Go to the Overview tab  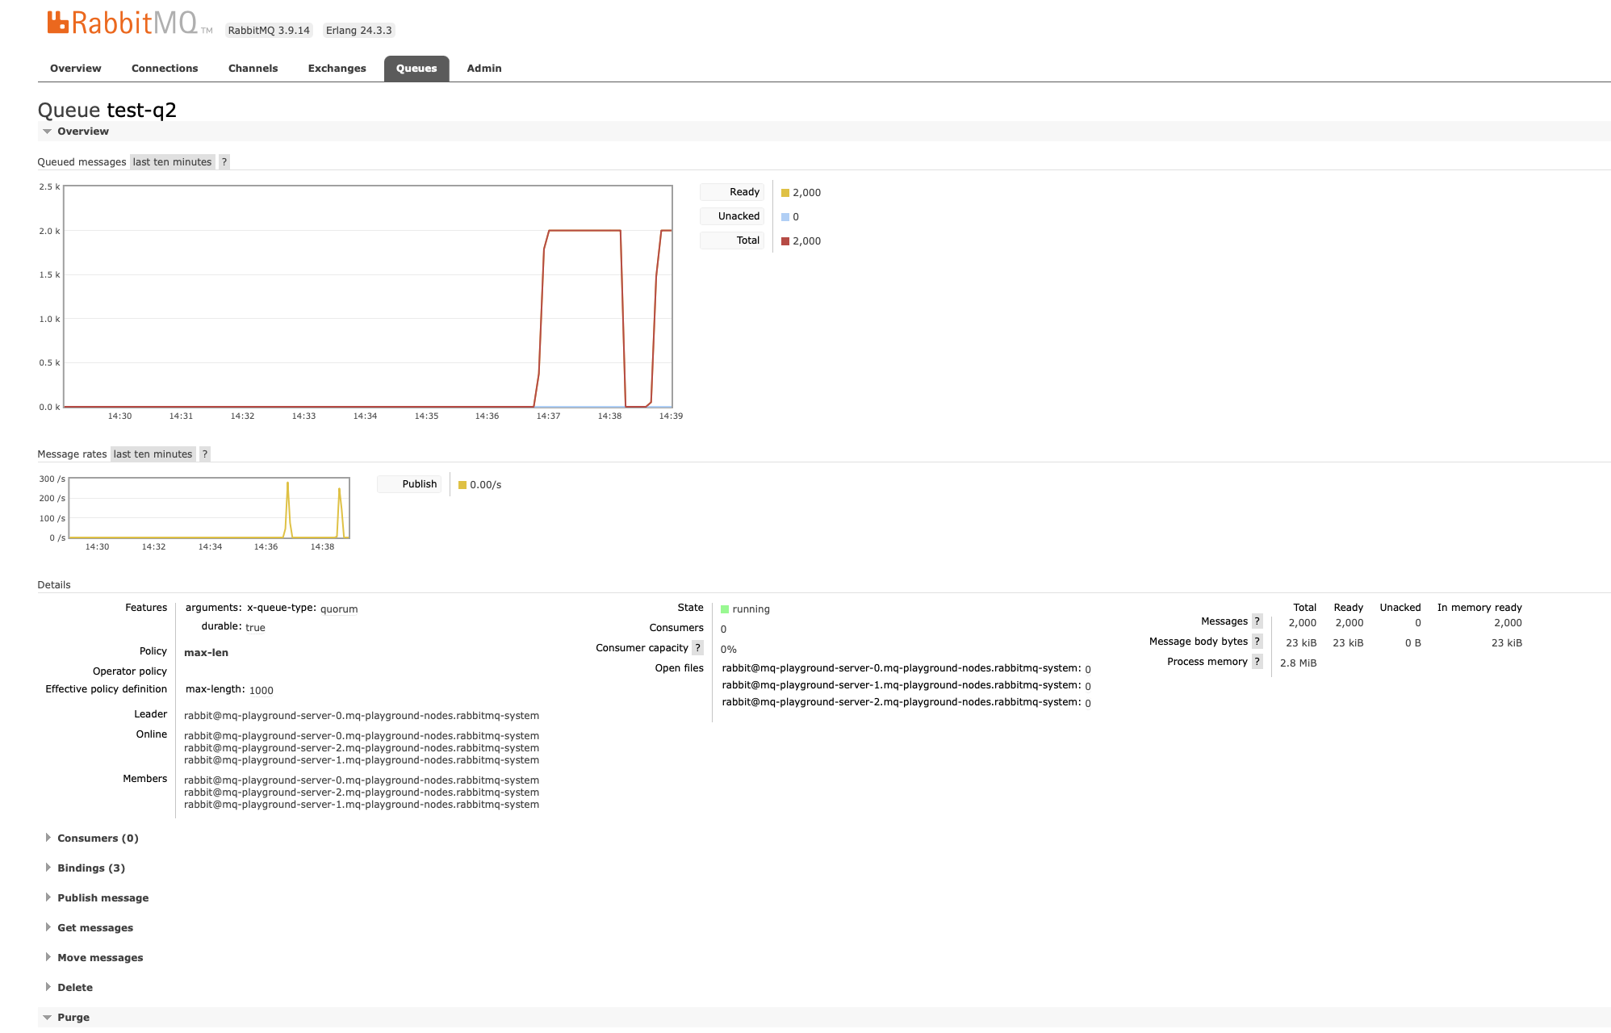[76, 69]
